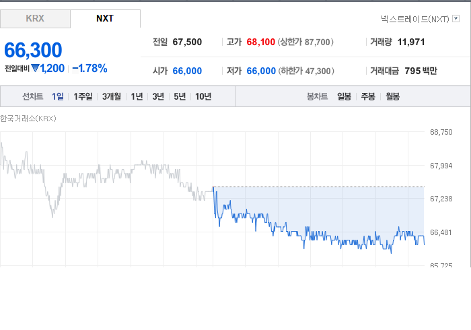Click the 고가 value 68,100
471x330 pixels.
pos(261,42)
